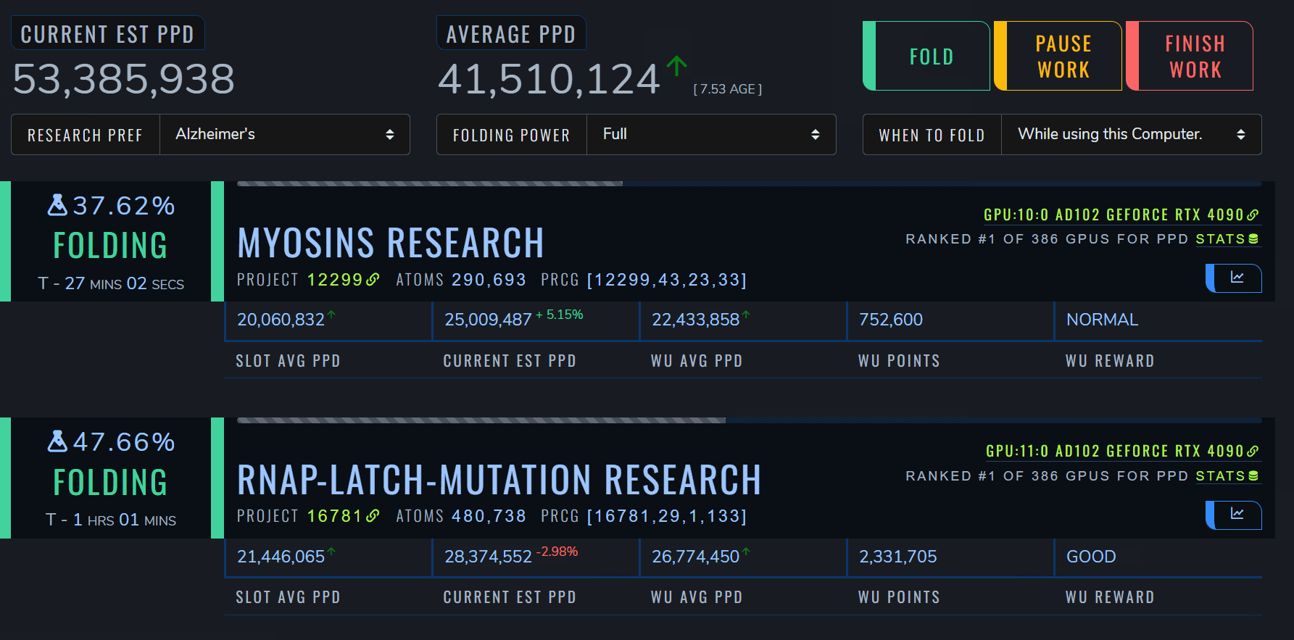Click the flask icon beside 37.62%
Image resolution: width=1294 pixels, height=640 pixels.
click(x=57, y=206)
